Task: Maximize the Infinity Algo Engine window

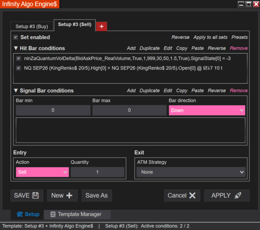Action: 249,4
